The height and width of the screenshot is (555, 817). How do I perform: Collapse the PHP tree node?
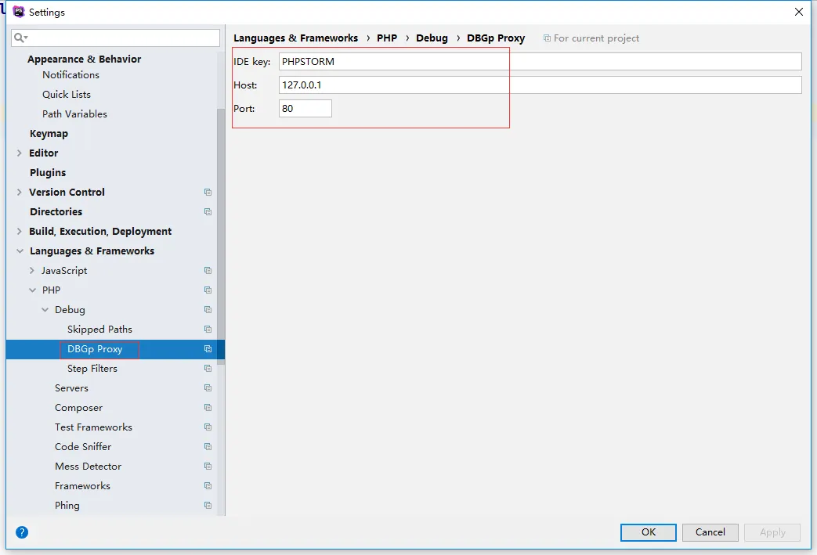coord(32,290)
